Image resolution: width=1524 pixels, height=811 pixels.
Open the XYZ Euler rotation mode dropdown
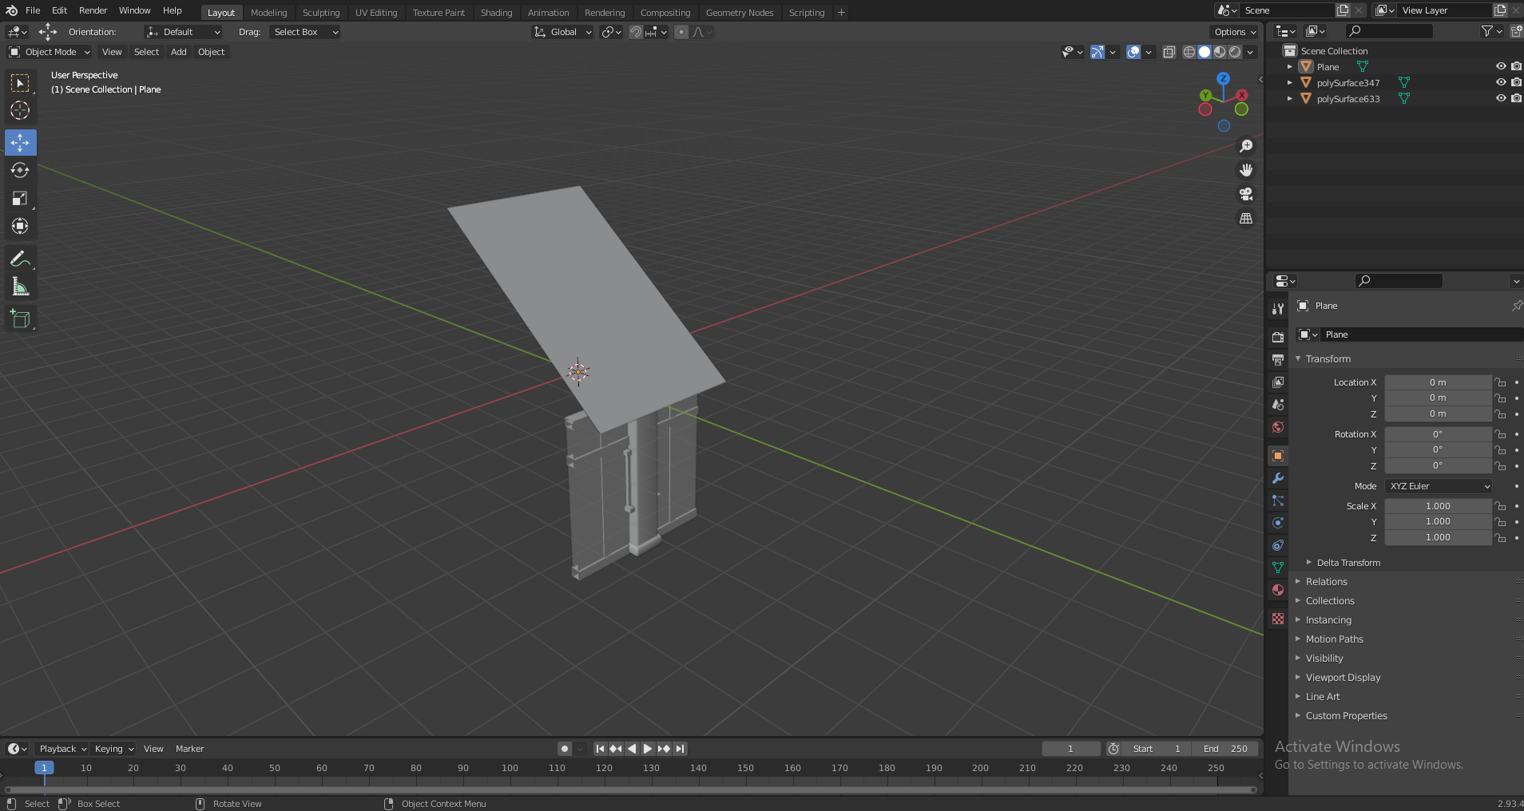pos(1439,486)
